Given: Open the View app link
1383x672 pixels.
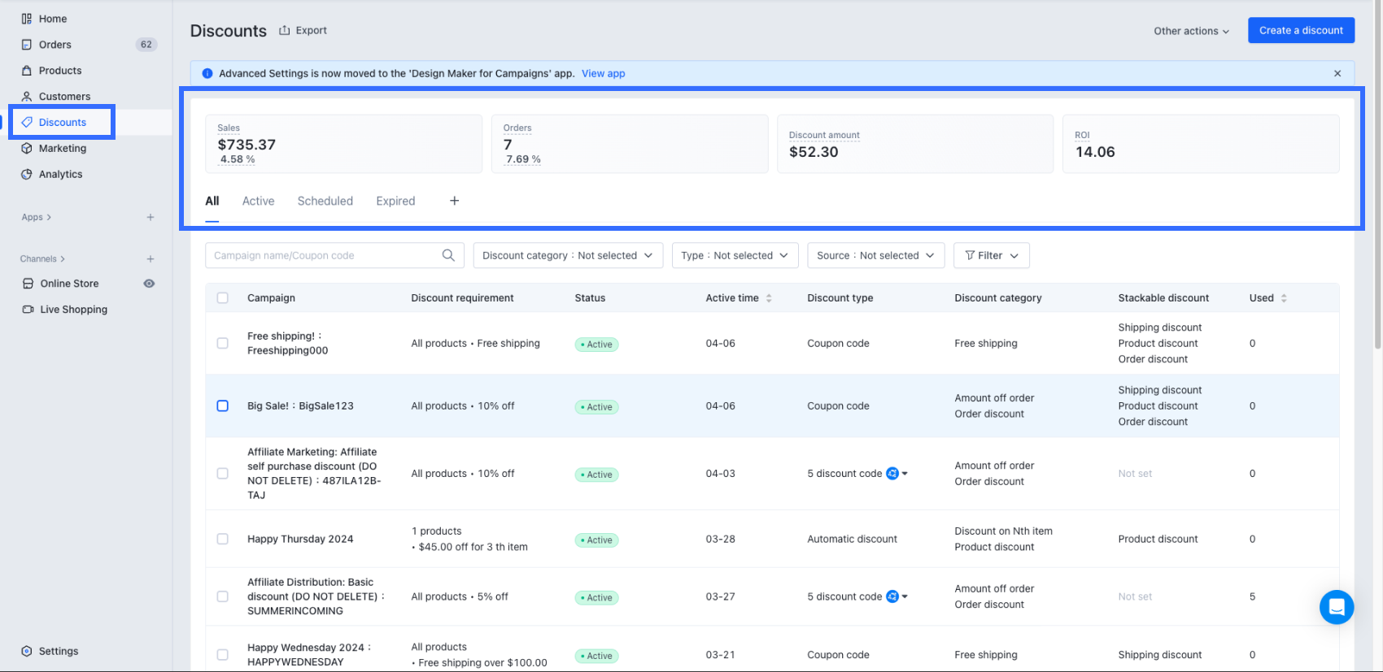Looking at the screenshot, I should pos(603,73).
